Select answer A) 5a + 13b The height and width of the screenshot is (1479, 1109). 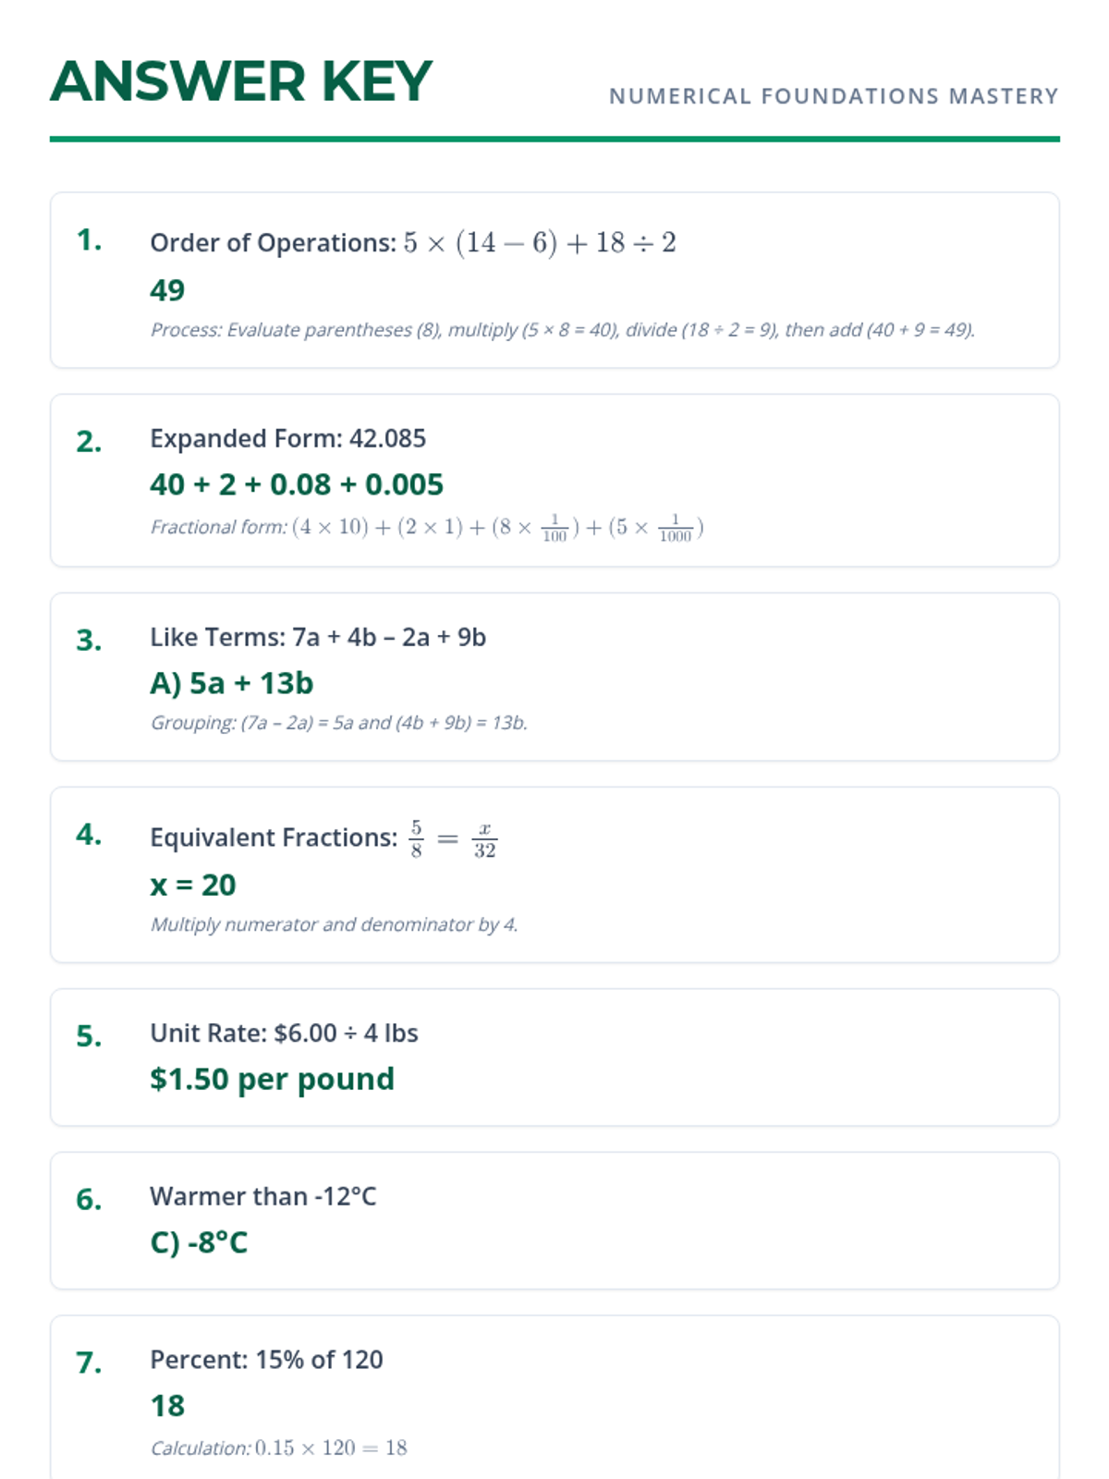(232, 683)
